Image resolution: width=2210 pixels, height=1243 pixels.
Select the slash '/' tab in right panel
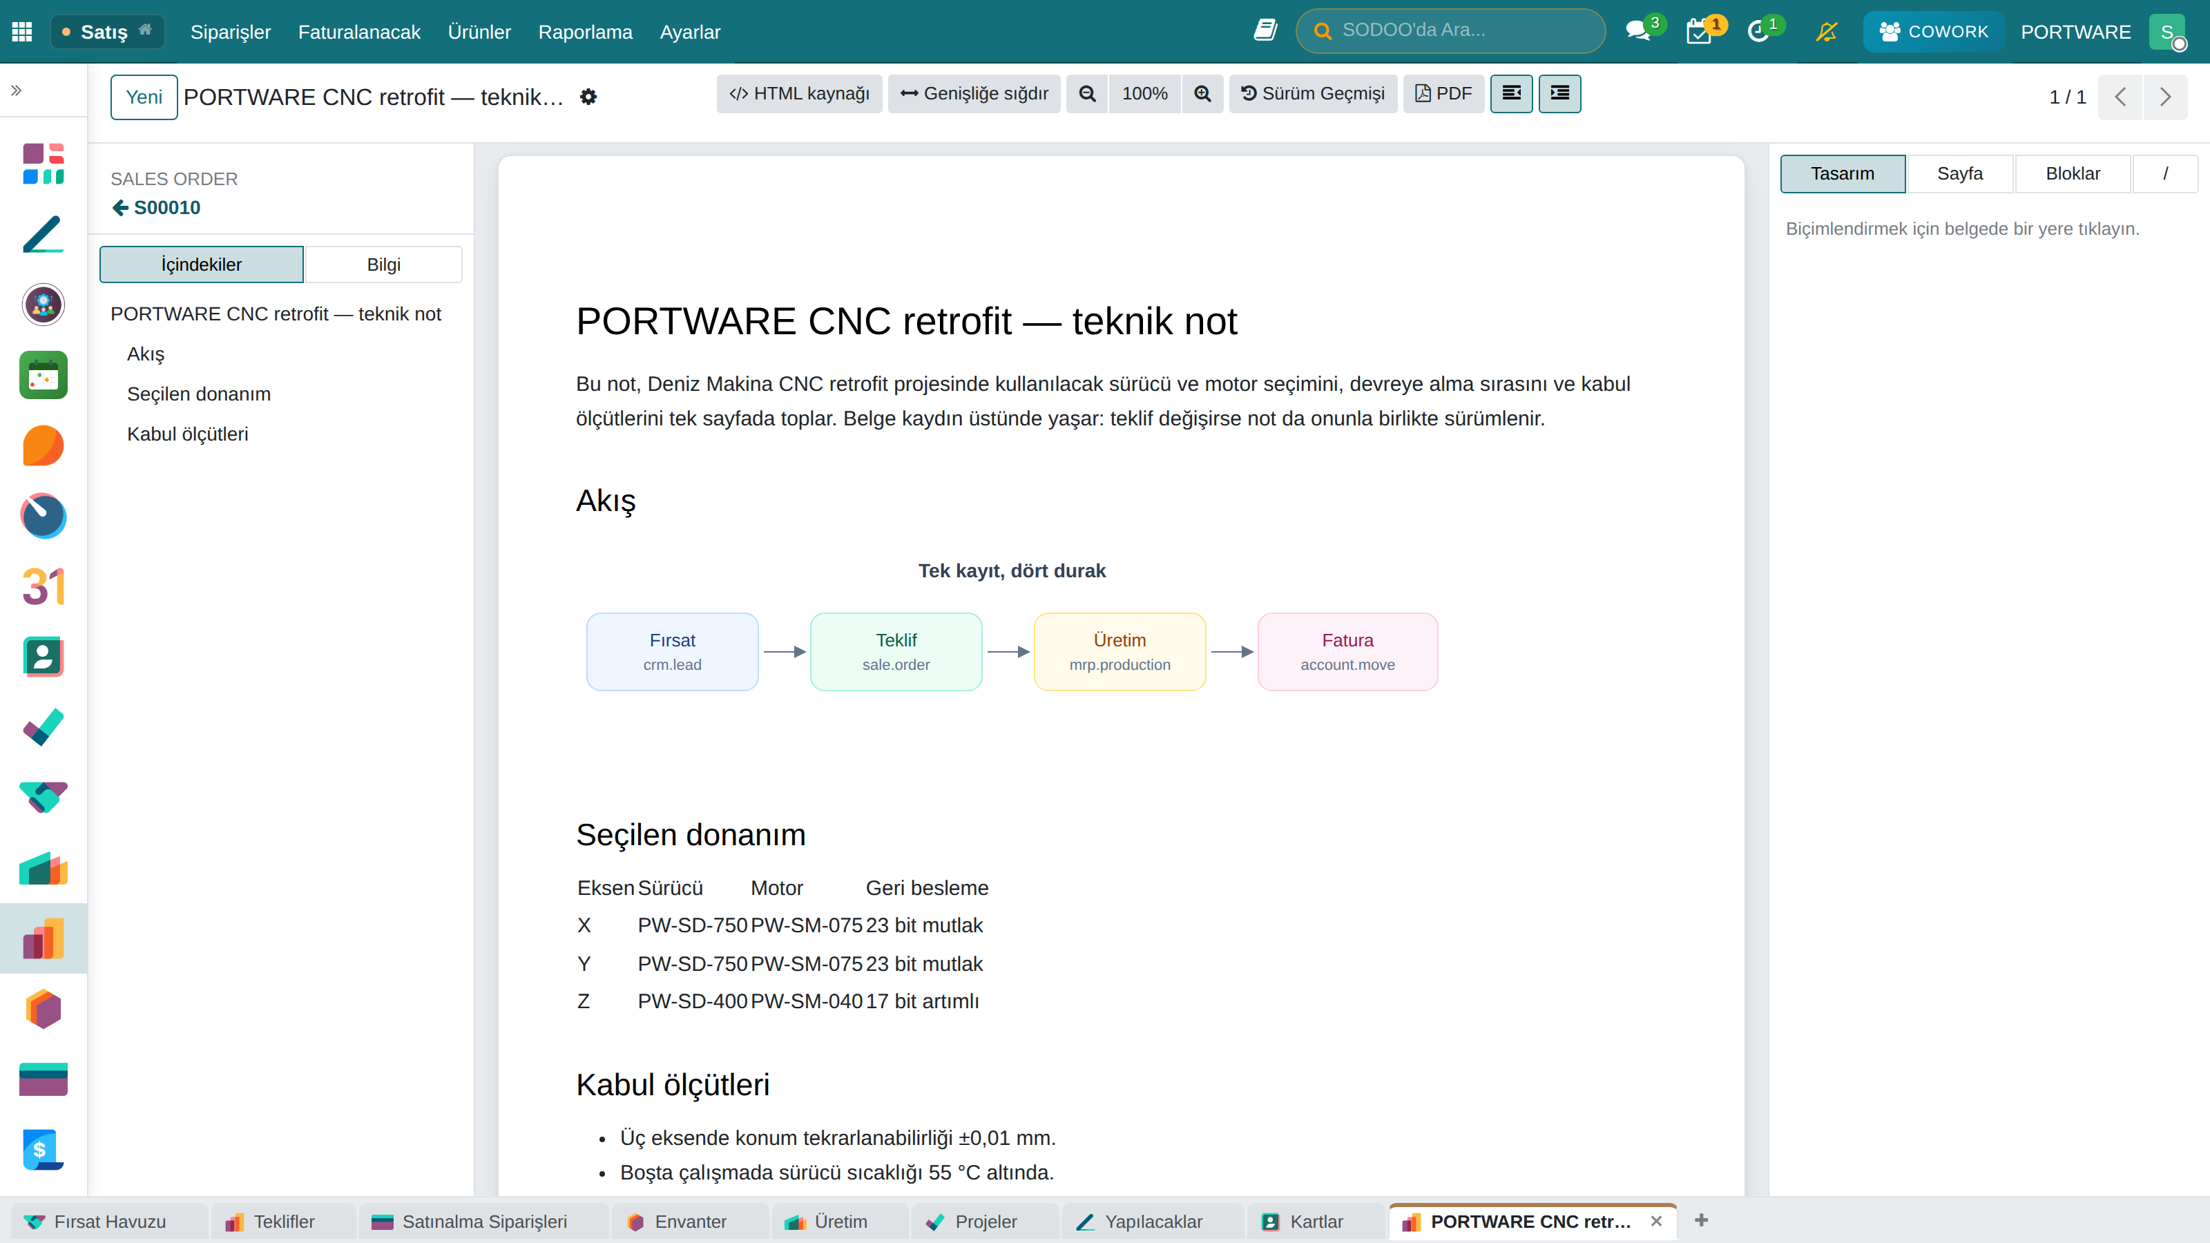coord(2165,173)
